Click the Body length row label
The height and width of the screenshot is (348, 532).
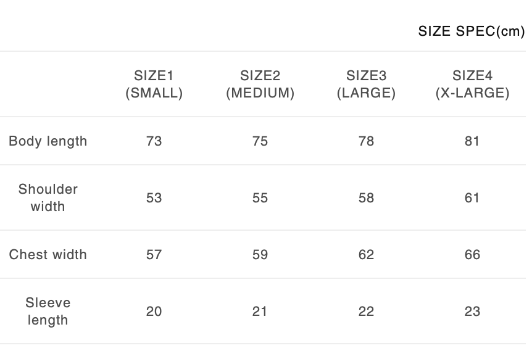click(x=48, y=141)
